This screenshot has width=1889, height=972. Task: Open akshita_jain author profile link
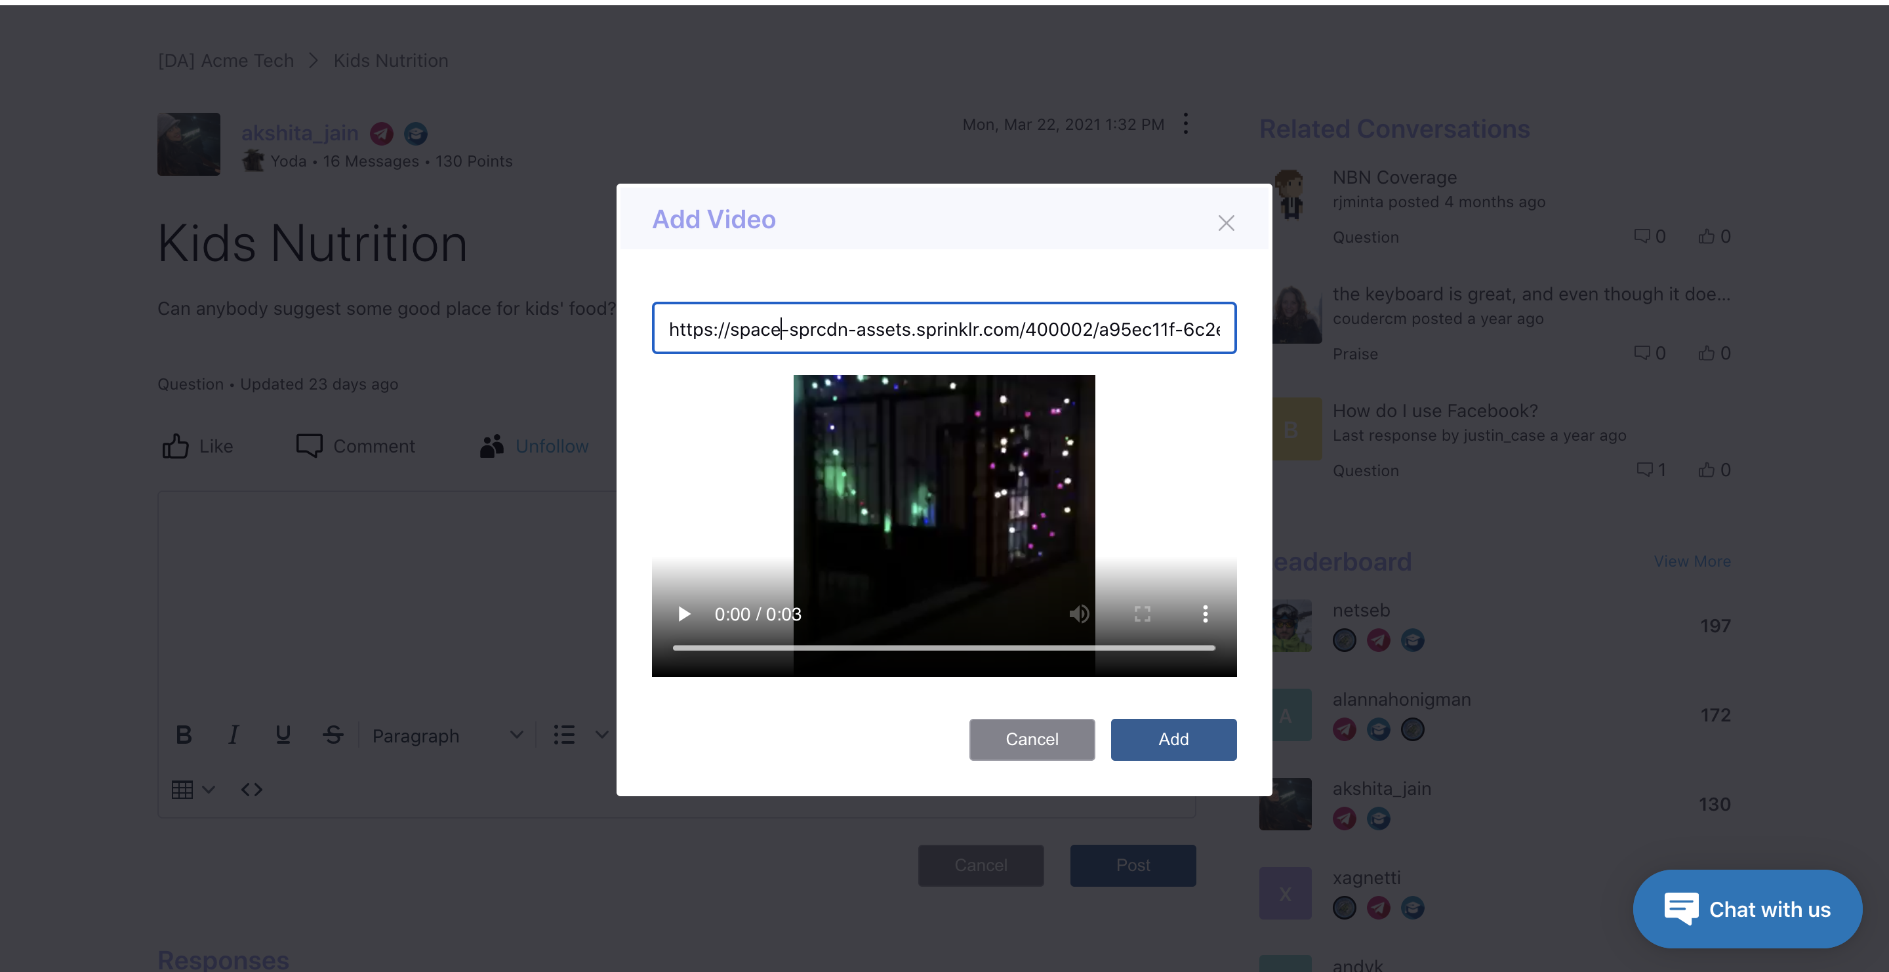pos(299,132)
